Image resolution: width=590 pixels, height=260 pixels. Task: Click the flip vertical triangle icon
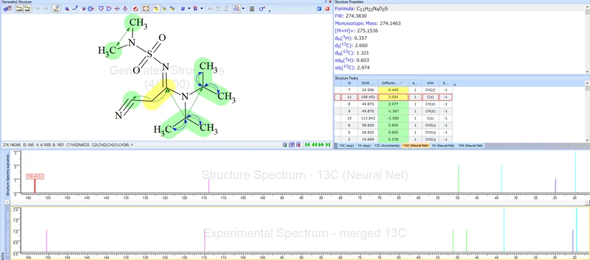(x=101, y=8)
